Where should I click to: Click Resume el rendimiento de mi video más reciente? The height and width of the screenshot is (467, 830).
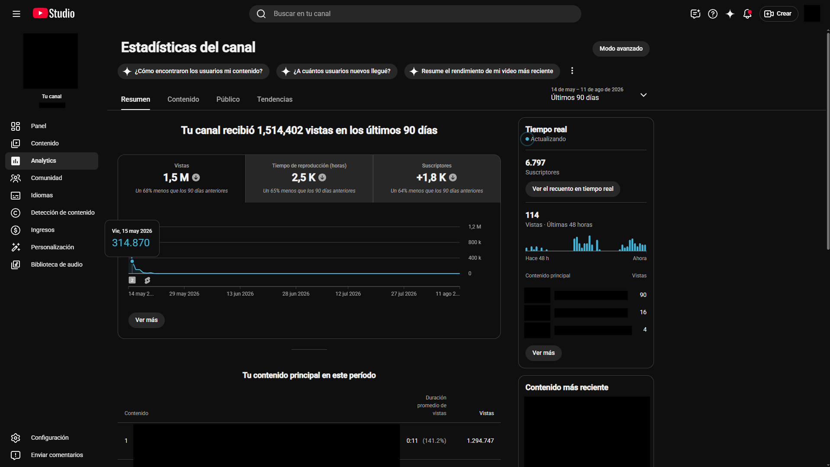click(x=482, y=71)
